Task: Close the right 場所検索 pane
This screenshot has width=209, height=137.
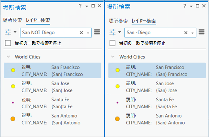Action: click(x=204, y=6)
